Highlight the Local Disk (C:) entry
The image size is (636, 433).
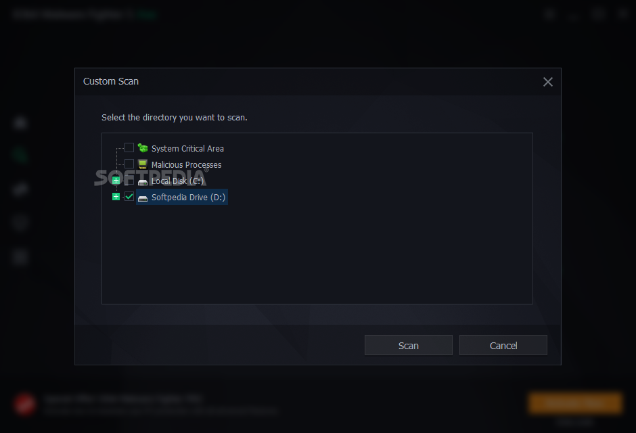pyautogui.click(x=177, y=181)
